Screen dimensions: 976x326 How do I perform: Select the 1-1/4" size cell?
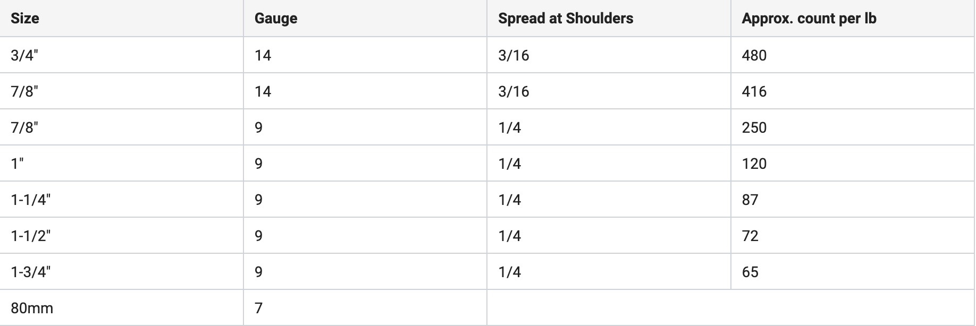click(30, 200)
